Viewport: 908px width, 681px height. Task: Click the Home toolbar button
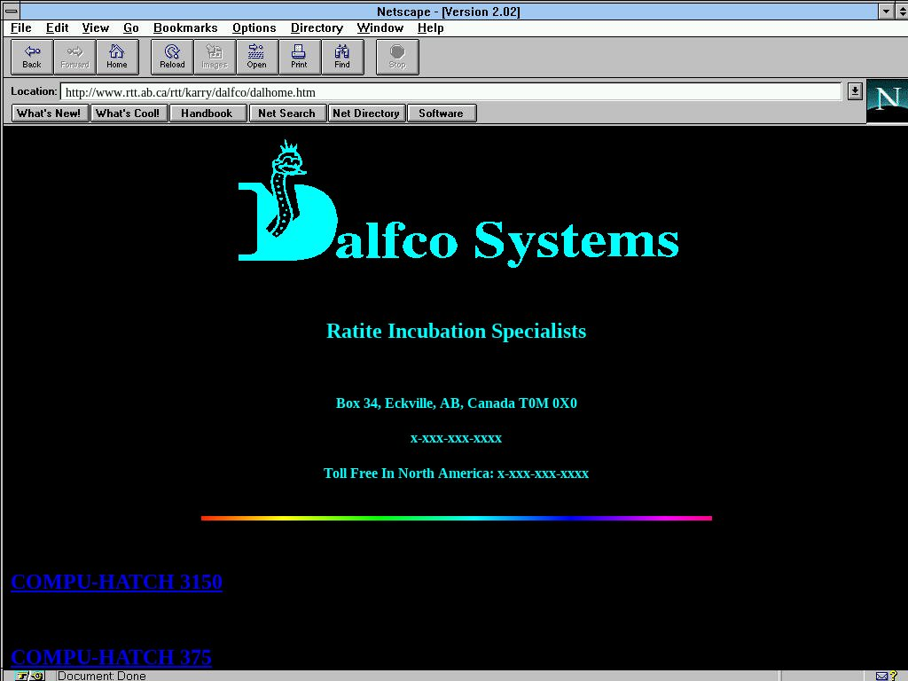tap(117, 57)
